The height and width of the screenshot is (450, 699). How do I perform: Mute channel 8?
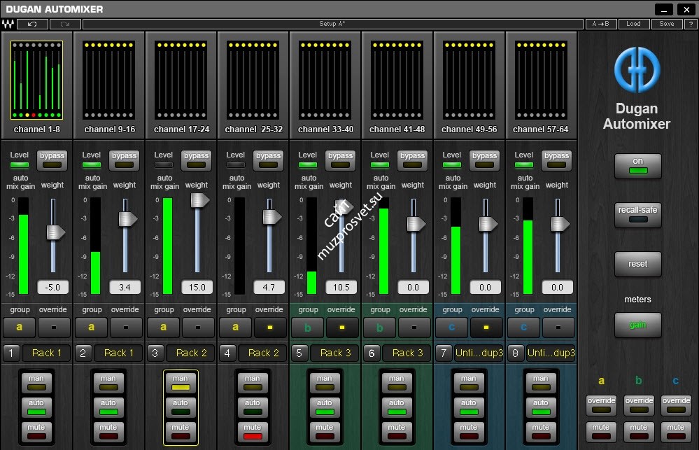(x=541, y=432)
